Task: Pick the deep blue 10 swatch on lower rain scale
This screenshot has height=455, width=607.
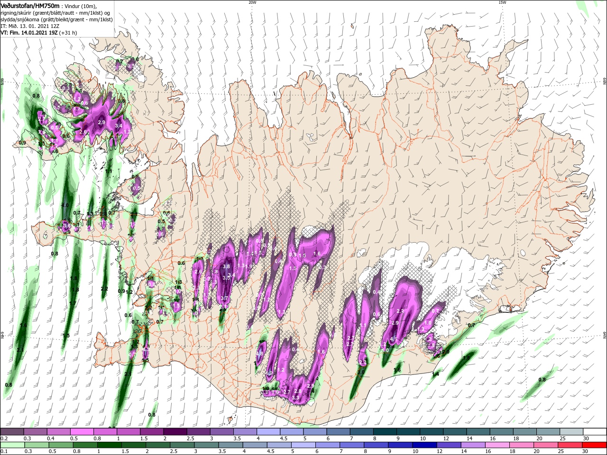Action: [x=425, y=445]
